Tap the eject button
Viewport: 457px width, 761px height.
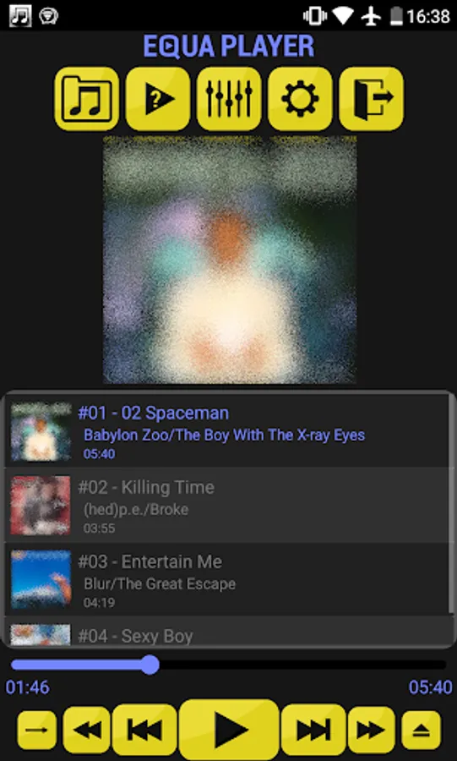pyautogui.click(x=422, y=731)
